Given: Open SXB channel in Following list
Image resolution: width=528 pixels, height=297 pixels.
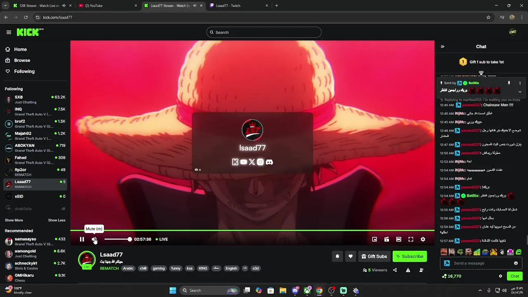Looking at the screenshot, I should (x=35, y=99).
